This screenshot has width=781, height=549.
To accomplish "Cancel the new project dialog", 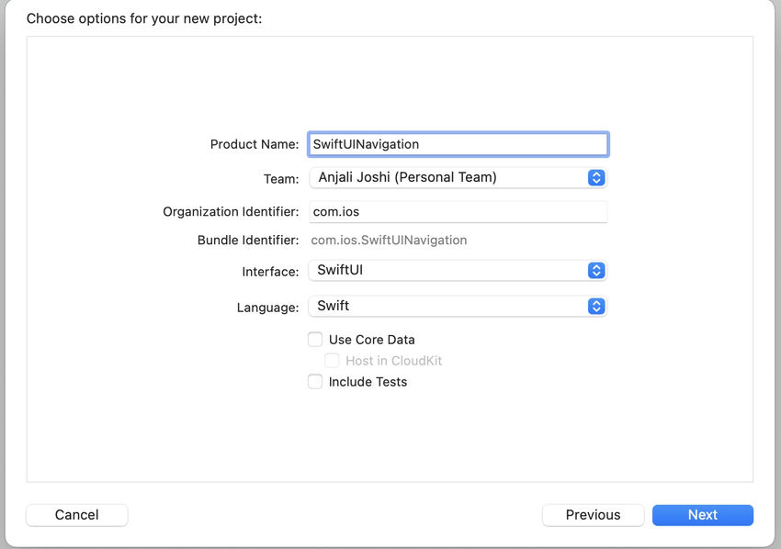I will pos(76,515).
